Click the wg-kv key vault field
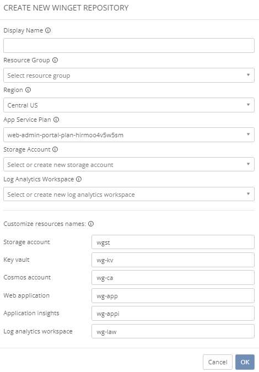The height and width of the screenshot is (372, 259). click(x=173, y=260)
